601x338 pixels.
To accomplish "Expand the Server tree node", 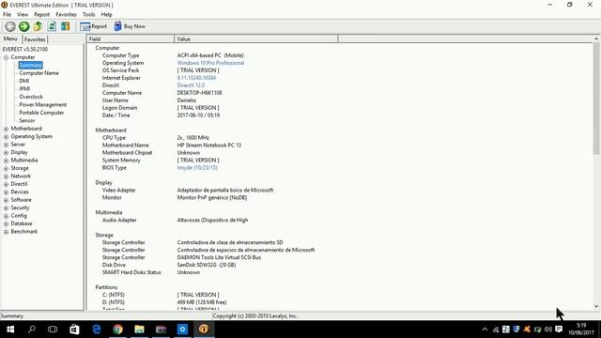I will click(7, 145).
